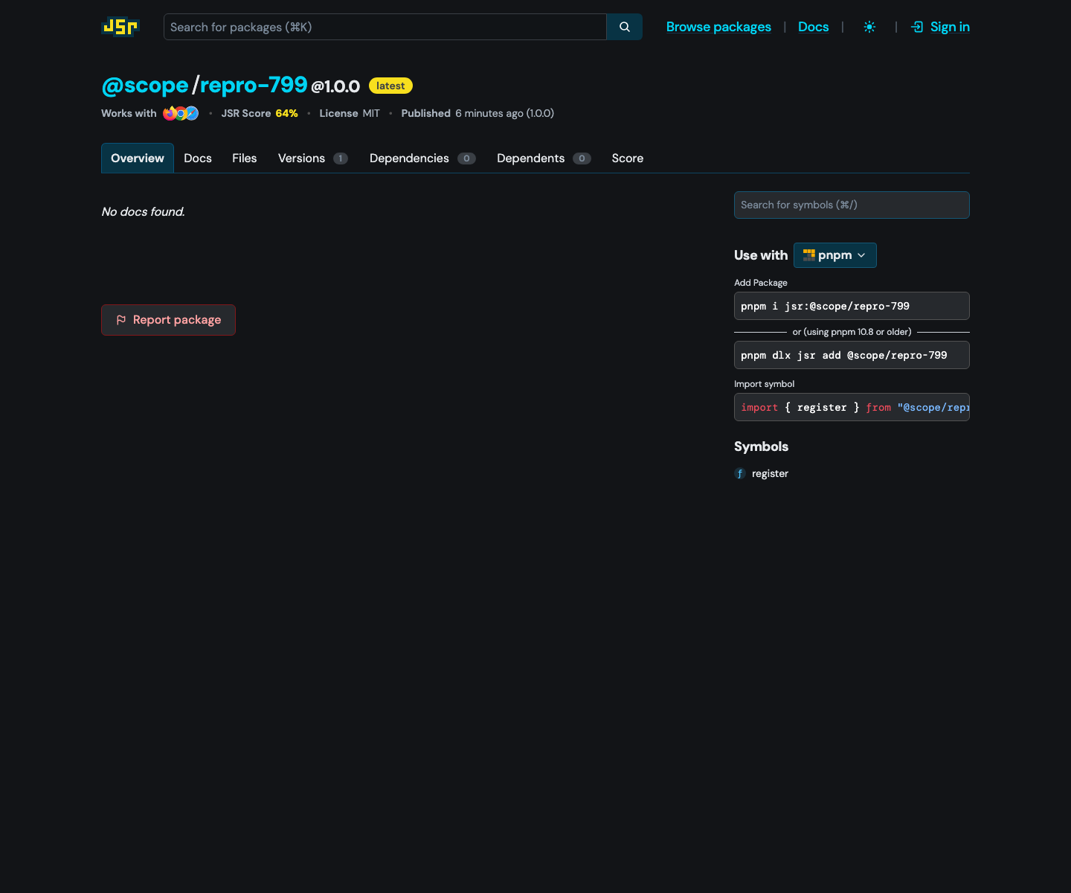The width and height of the screenshot is (1071, 893).
Task: Click the import register code snippet
Action: click(852, 407)
